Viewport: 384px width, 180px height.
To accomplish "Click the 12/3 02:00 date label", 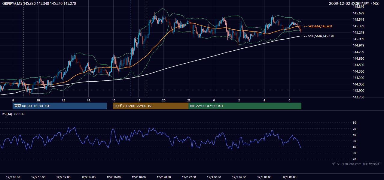I will tap(239, 177).
